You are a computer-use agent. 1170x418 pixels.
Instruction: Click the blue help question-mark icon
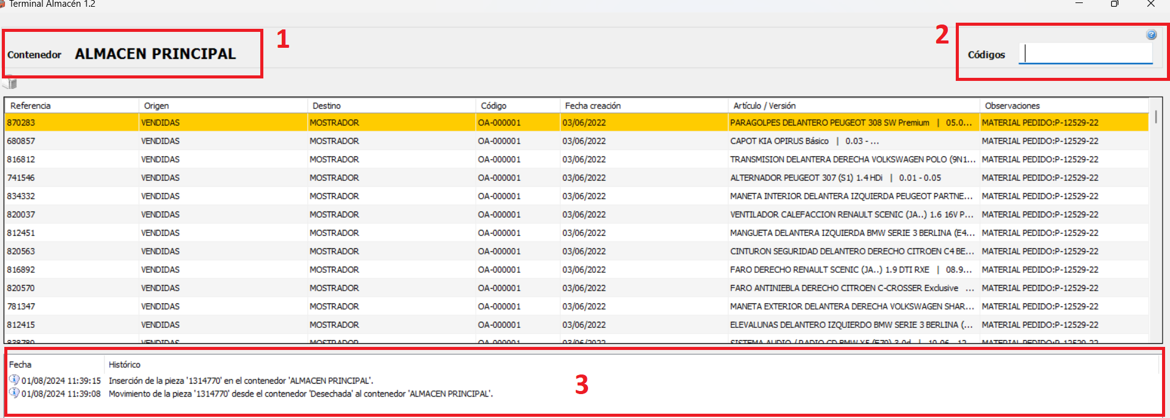[1151, 35]
